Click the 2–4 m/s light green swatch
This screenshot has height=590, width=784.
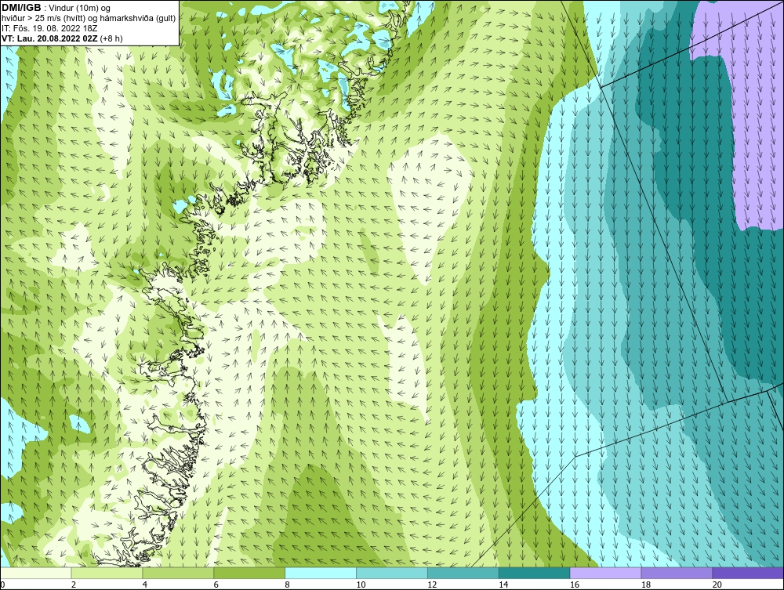pos(107,573)
